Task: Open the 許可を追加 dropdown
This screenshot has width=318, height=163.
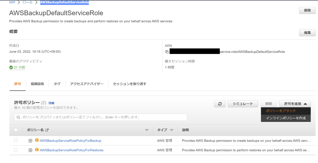Action: coord(295,104)
